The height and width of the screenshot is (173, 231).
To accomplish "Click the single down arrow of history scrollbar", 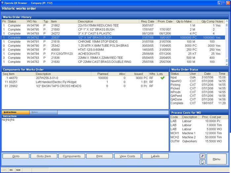I will click(x=227, y=64).
